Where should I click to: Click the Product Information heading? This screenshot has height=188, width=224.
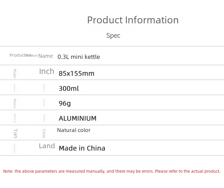tap(133, 20)
